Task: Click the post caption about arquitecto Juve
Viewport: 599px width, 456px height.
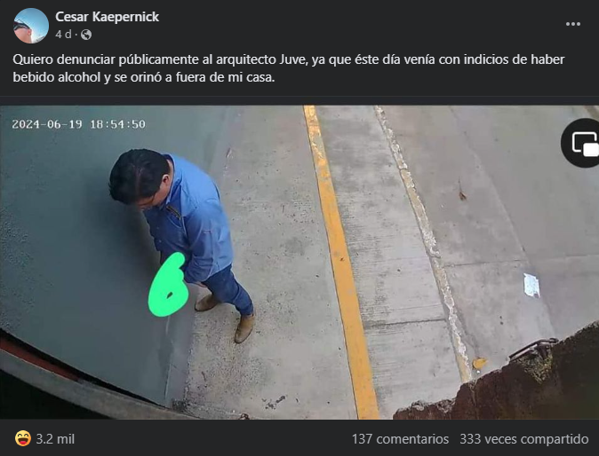Action: [289, 68]
